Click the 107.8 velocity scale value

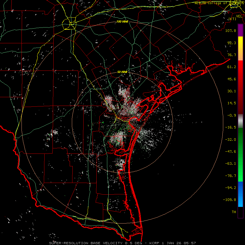click(231, 30)
